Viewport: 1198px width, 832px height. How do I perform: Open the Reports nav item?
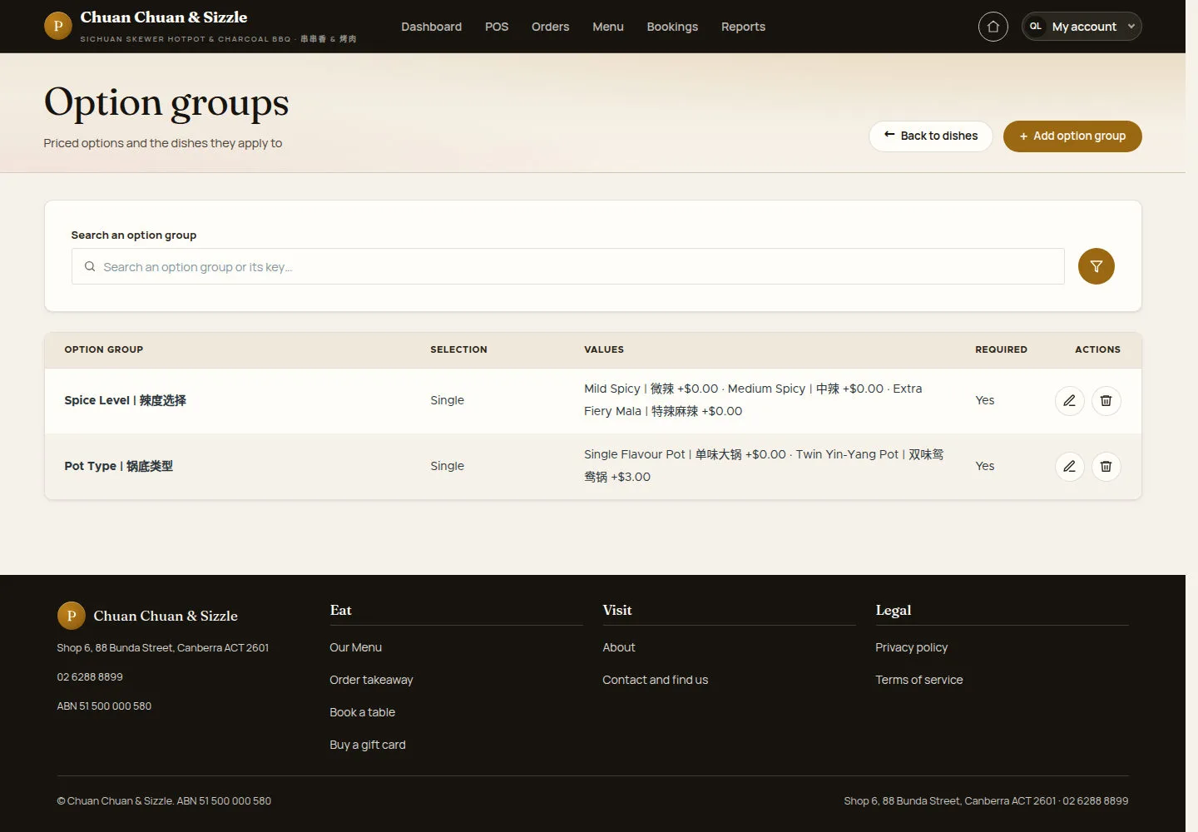[743, 27]
